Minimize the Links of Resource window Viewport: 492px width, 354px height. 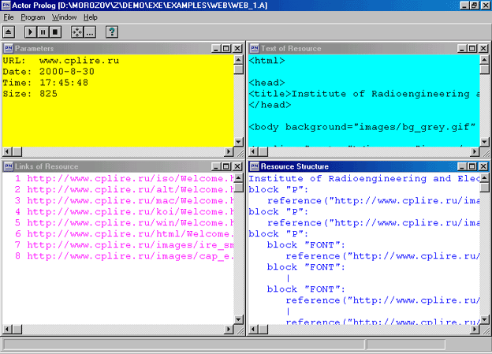(x=216, y=166)
